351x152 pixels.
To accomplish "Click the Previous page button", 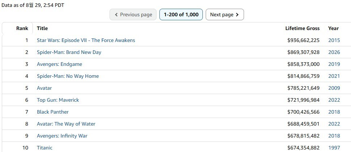I will [x=133, y=14].
